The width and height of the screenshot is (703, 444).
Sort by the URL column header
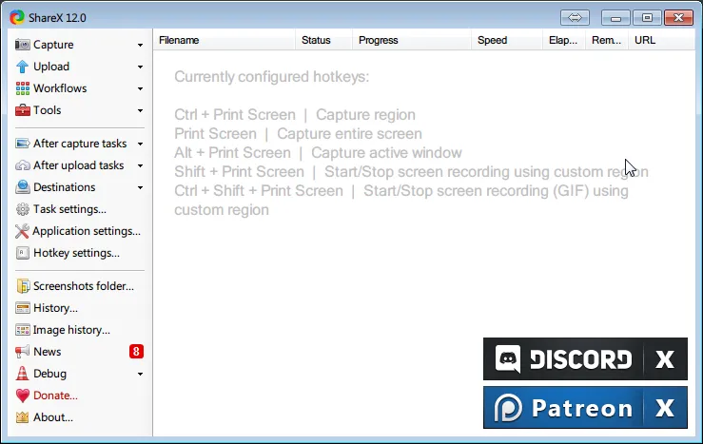tap(661, 40)
